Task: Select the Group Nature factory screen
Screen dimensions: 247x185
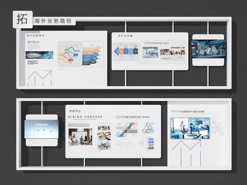Action: pos(190,128)
